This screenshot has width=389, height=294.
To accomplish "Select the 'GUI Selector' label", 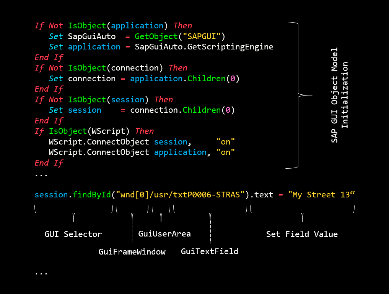I will pos(73,234).
